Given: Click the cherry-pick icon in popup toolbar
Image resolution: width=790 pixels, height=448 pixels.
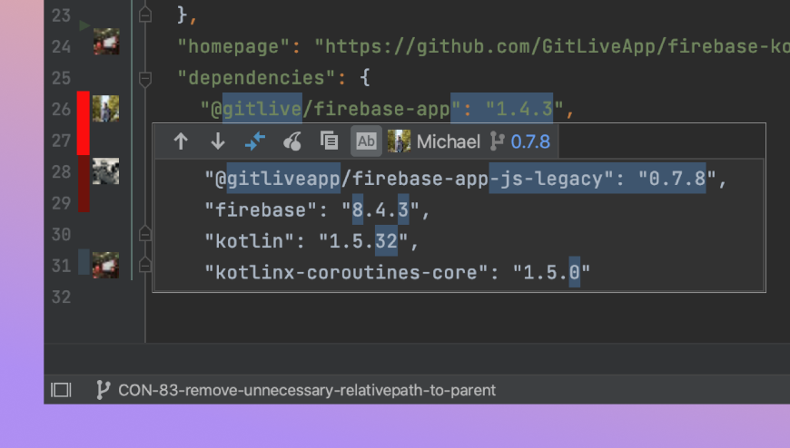Looking at the screenshot, I should pyautogui.click(x=292, y=141).
